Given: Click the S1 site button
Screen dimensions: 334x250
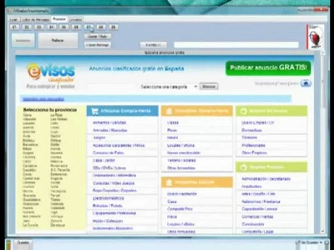Looking at the screenshot, I should pos(14,27).
